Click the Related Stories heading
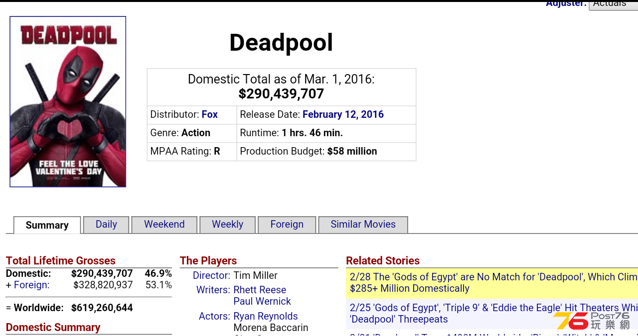The height and width of the screenshot is (336, 638). click(383, 261)
